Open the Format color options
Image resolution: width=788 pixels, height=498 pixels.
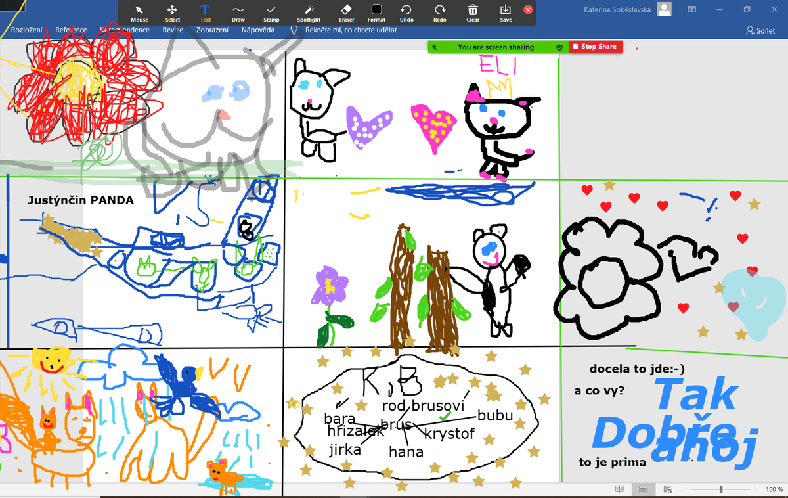[376, 13]
